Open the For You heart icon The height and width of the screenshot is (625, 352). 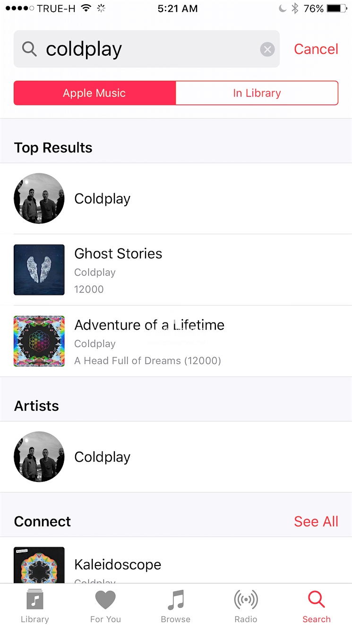click(105, 600)
